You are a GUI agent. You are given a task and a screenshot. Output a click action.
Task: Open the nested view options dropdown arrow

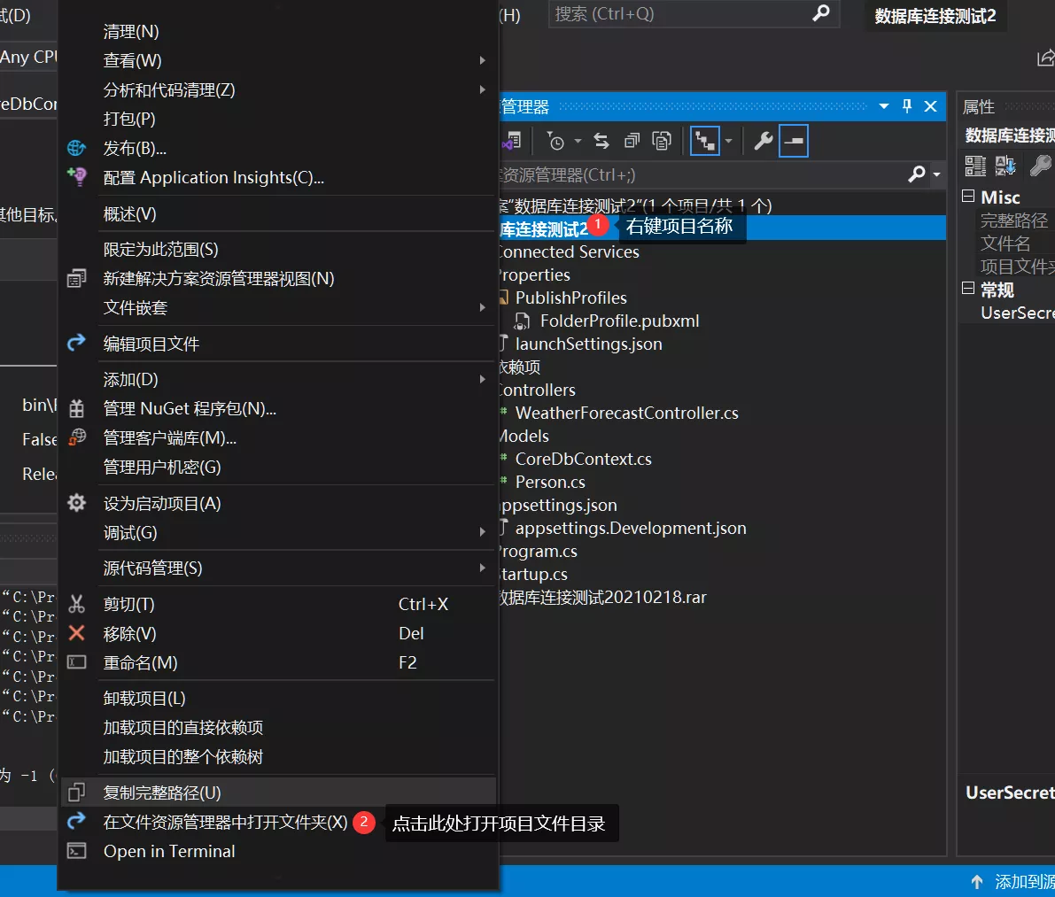[729, 141]
